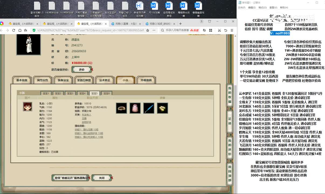The height and width of the screenshot is (194, 325).
Task: Switch to the first 藏宝阁 browser tab
Action: [x=23, y=24]
